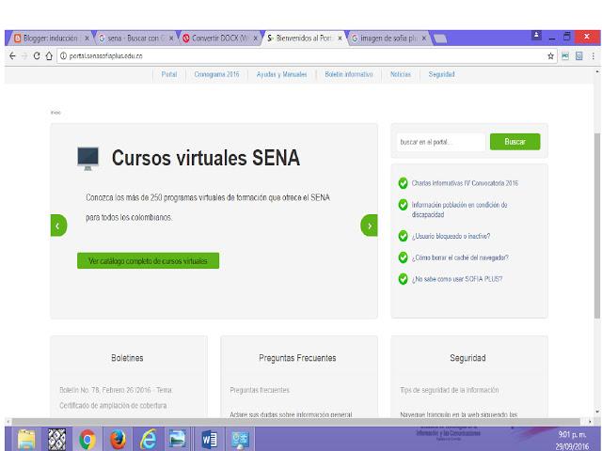The width and height of the screenshot is (602, 451).
Task: Click the Chrome user profile icon
Action: click(x=536, y=36)
